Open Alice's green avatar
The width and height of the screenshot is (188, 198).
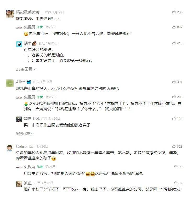[10, 83]
